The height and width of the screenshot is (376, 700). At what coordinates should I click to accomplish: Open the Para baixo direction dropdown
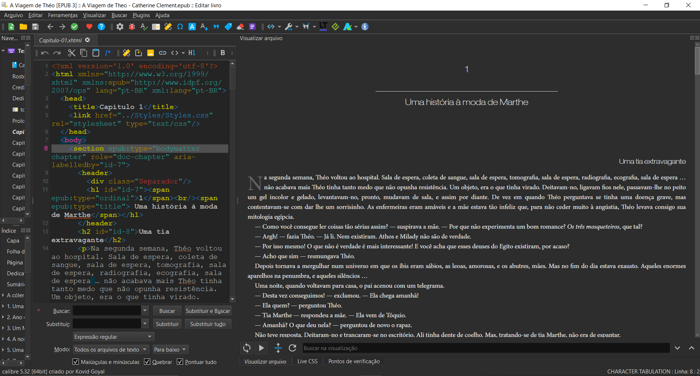tap(171, 349)
